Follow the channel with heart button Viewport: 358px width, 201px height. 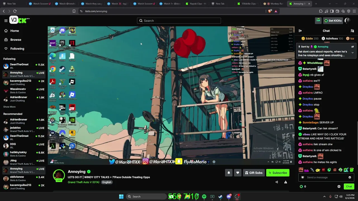coord(238,173)
